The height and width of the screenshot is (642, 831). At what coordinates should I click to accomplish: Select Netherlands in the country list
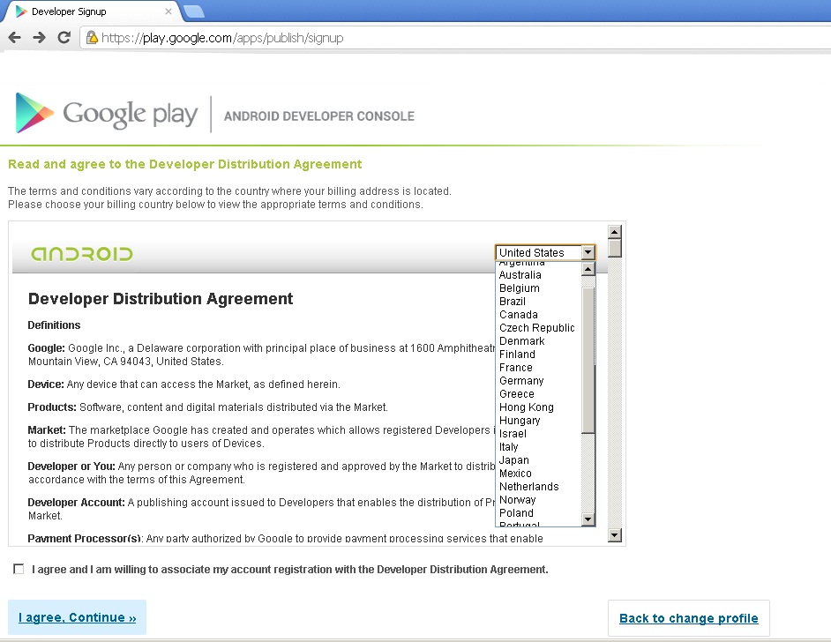(x=538, y=487)
